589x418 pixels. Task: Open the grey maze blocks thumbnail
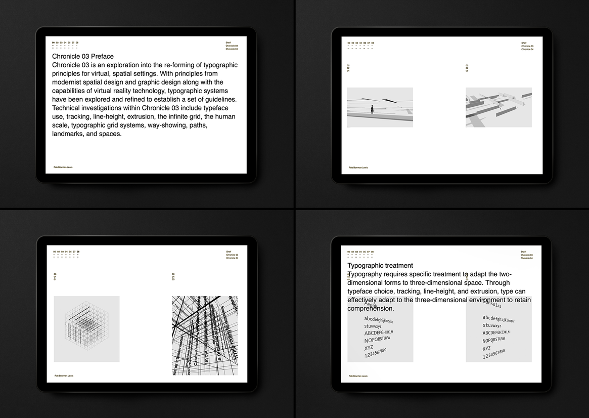click(499, 107)
